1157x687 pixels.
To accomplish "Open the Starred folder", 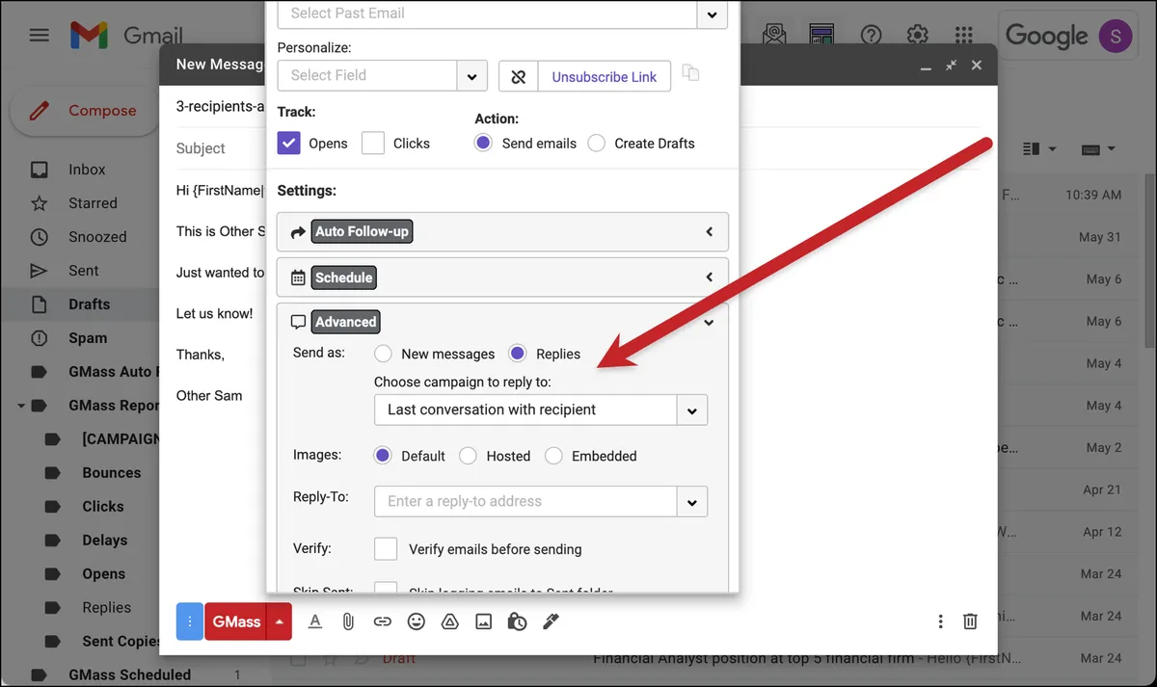I will (93, 203).
